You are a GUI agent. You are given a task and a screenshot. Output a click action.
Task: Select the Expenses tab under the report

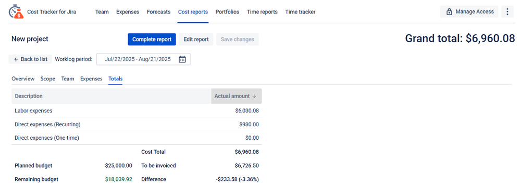[x=91, y=78]
